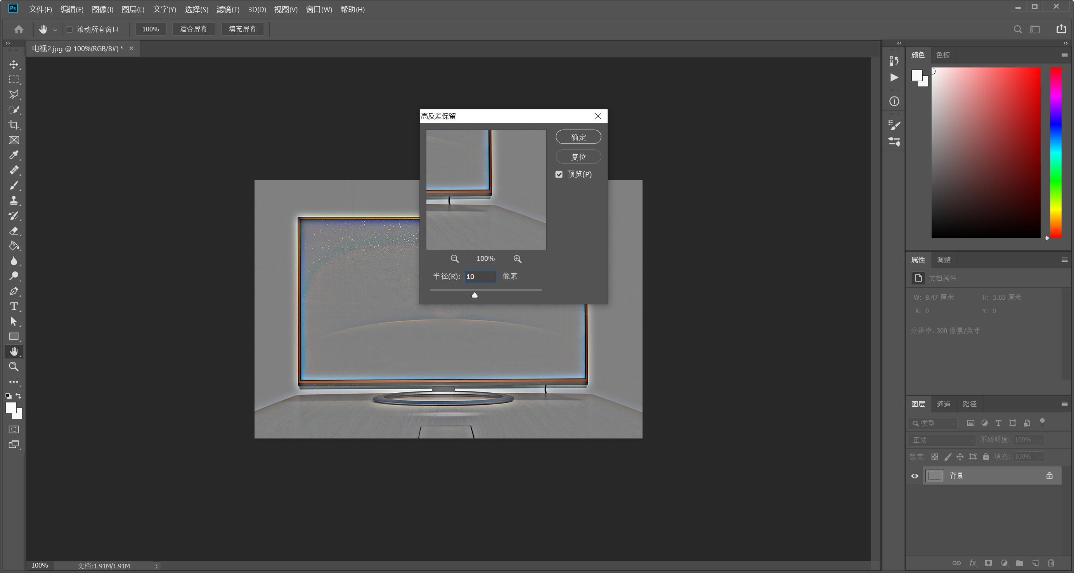Screen dimensions: 1074x573
Task: Select the Paint Bucket tool
Action: tap(14, 246)
